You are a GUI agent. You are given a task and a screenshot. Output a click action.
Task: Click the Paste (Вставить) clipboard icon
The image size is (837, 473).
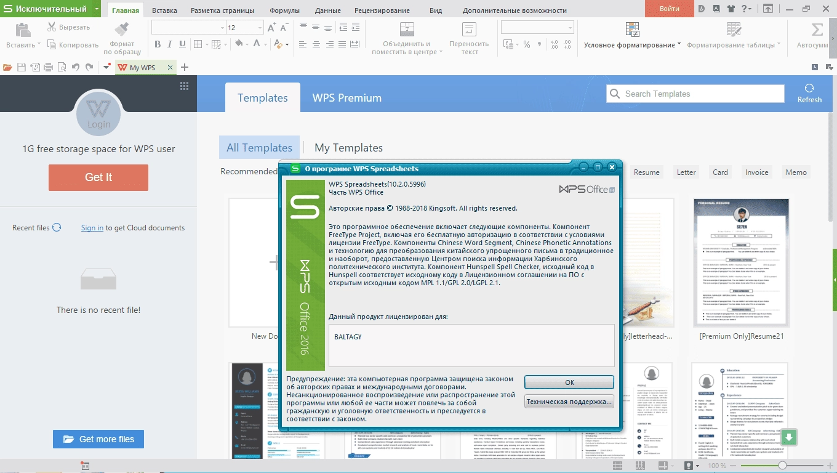coord(23,30)
